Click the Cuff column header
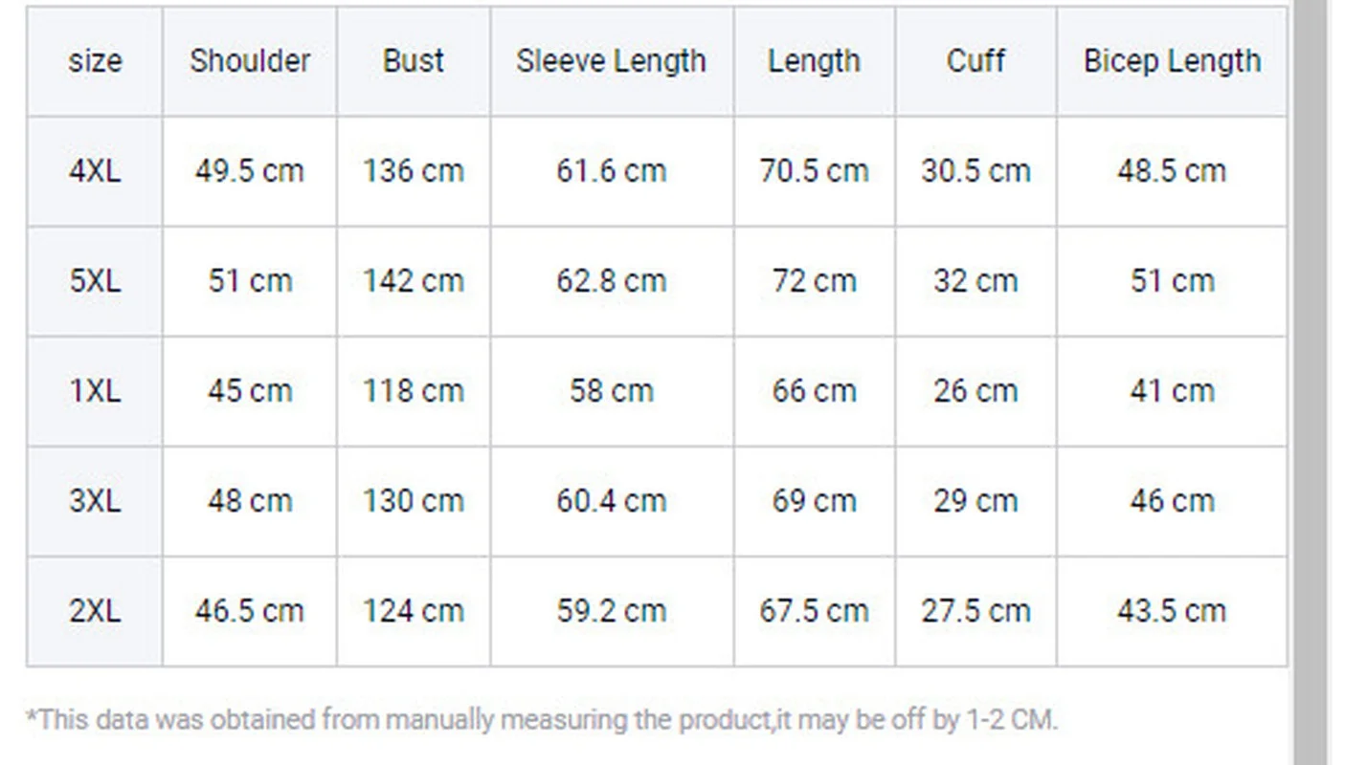The image size is (1345, 765). (975, 61)
